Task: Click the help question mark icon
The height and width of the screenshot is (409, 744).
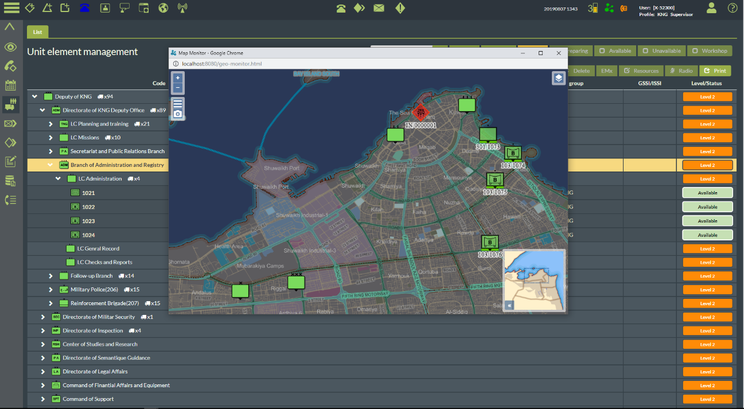Action: [x=733, y=8]
